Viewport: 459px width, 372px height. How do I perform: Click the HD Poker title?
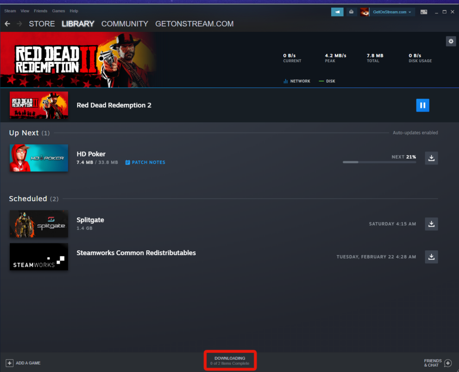91,154
